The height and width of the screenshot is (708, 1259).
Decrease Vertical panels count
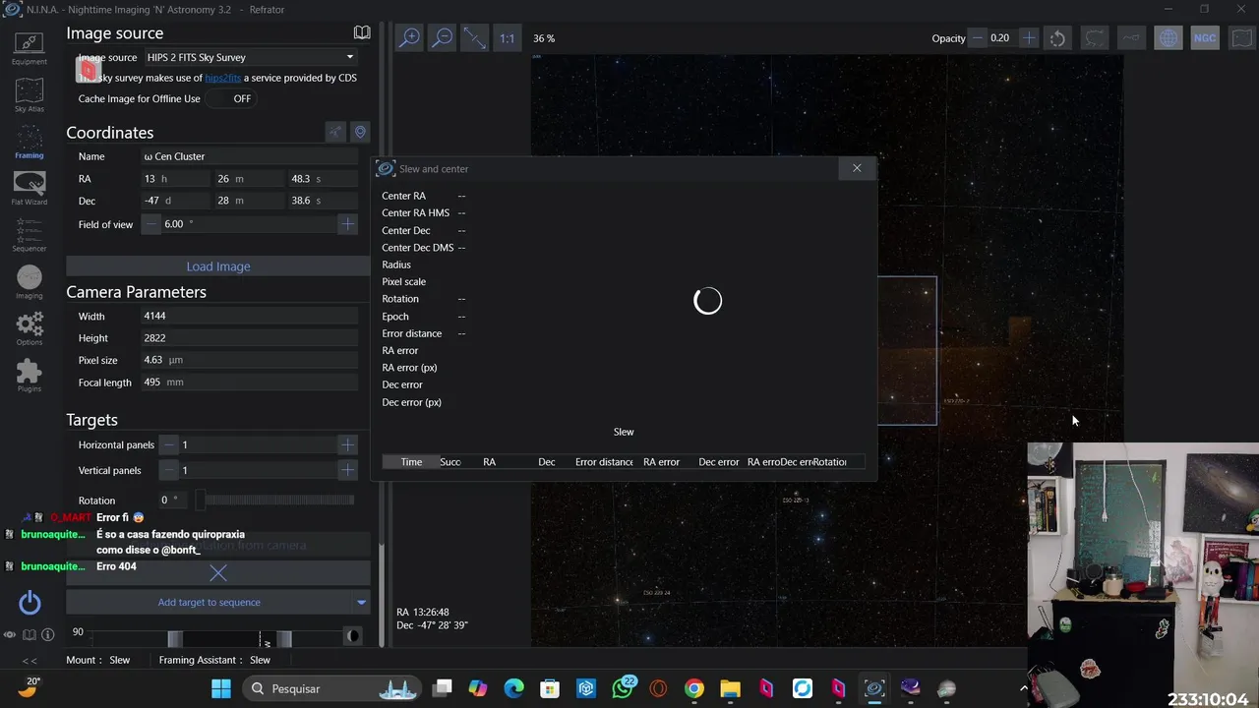[x=169, y=470]
